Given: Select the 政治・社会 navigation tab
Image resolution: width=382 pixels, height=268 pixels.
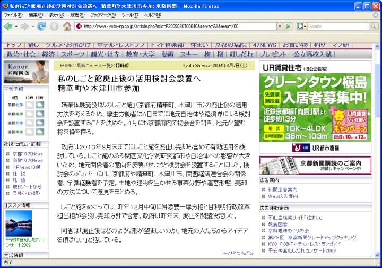Looking at the screenshot, I should [x=22, y=54].
